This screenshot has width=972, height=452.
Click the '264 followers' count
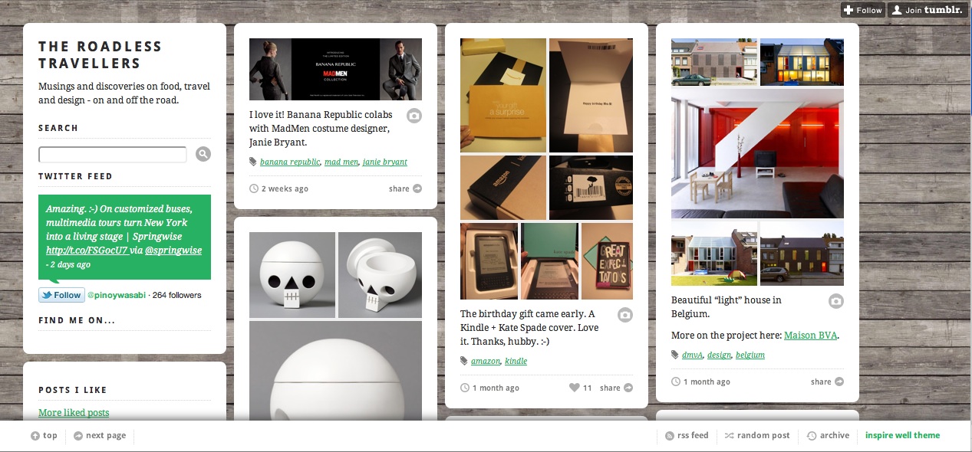tap(176, 295)
